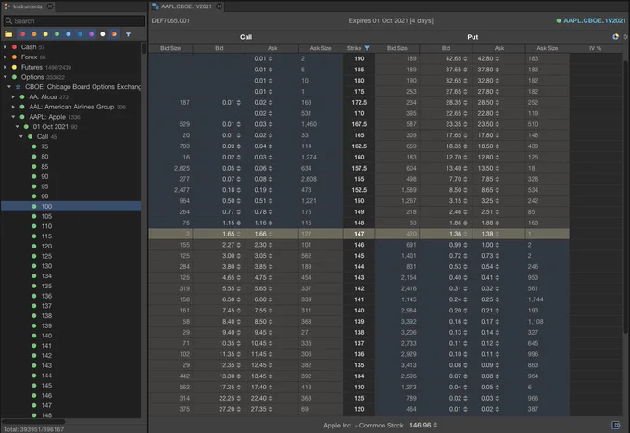Close the AAPL.CBOE.1V2021 tab
Screen dimensions: 630x433
[x=219, y=6]
